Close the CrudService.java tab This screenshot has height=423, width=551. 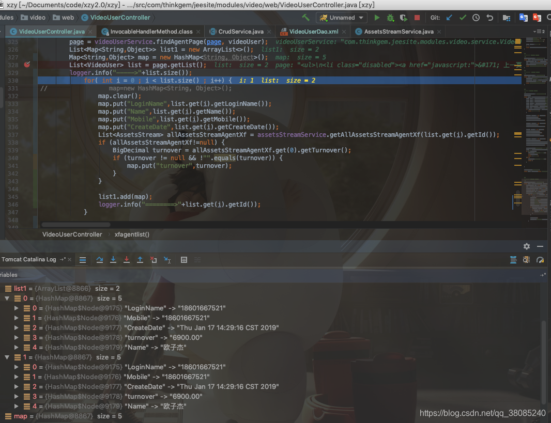tap(269, 32)
